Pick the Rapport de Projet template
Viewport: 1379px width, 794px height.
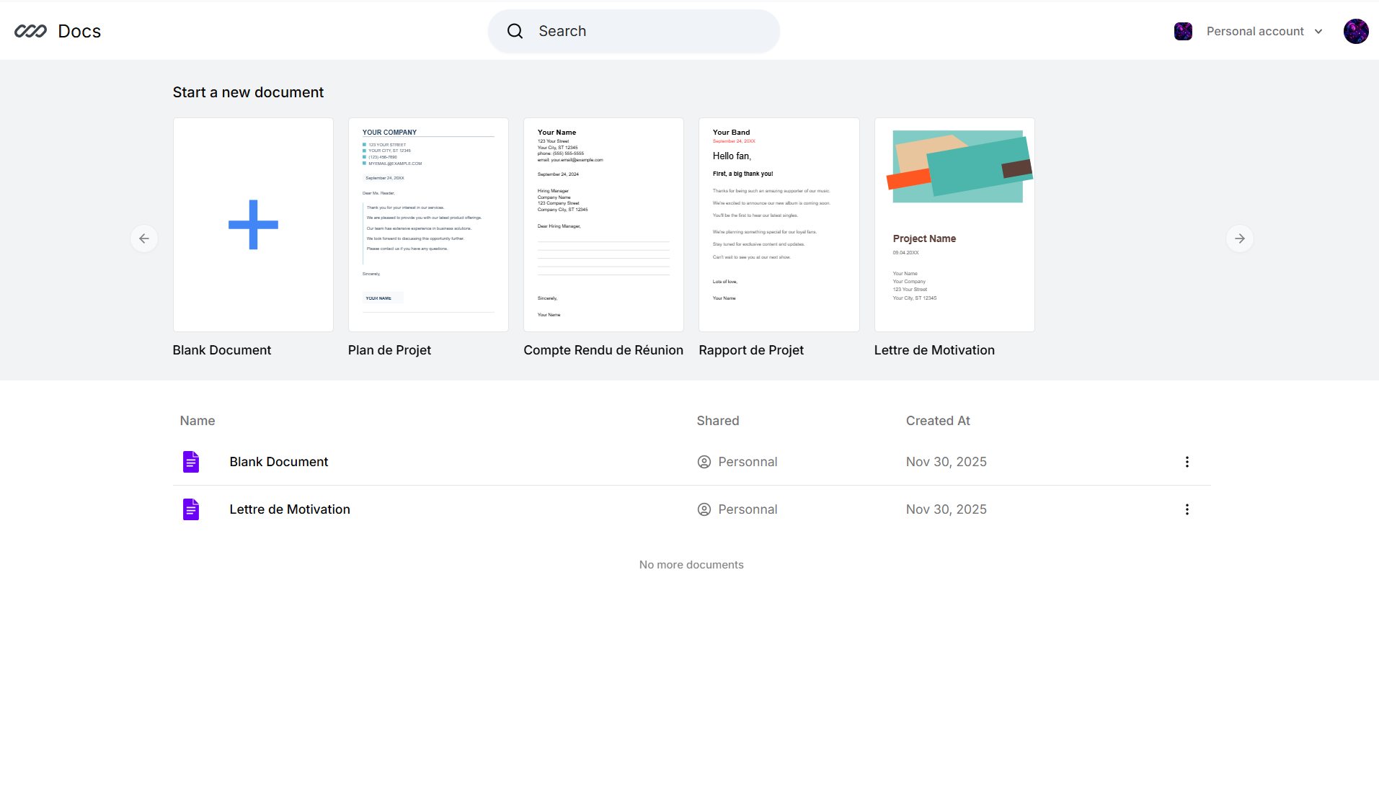[779, 225]
